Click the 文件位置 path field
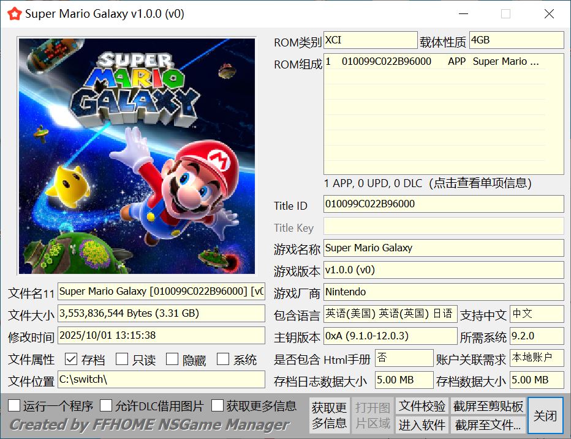Screen dimensions: 571x439 coord(161,380)
